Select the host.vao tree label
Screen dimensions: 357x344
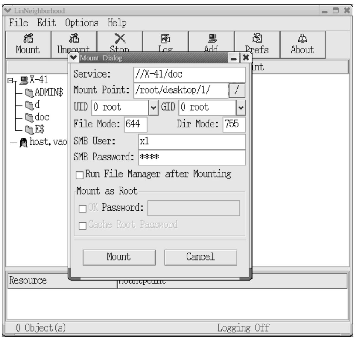click(x=48, y=142)
